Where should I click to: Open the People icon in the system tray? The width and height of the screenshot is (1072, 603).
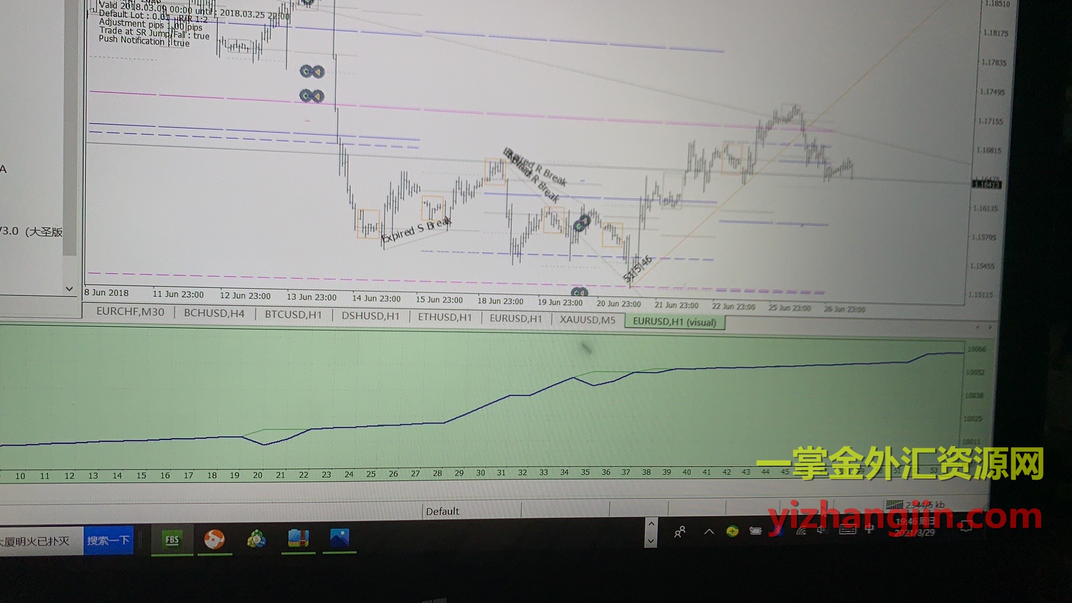[x=679, y=532]
